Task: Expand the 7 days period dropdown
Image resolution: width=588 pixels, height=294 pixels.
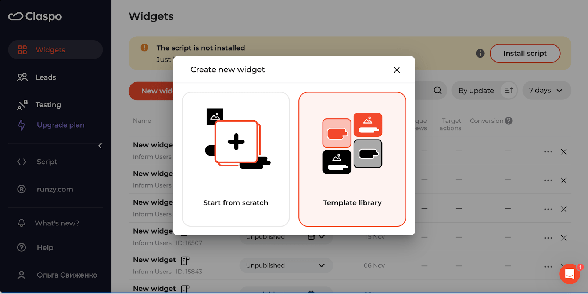Action: (x=546, y=90)
